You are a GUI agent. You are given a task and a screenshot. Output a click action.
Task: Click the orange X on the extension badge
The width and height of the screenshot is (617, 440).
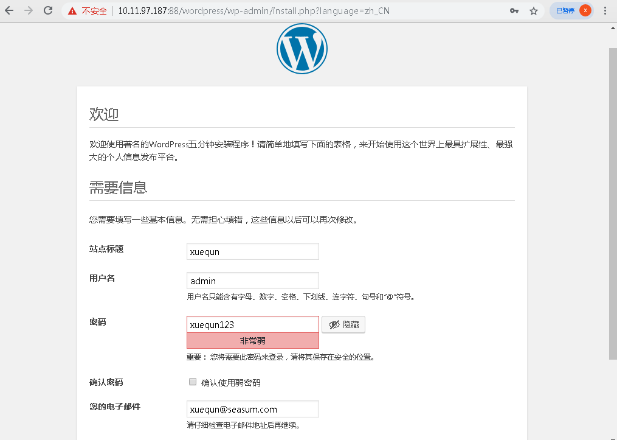(585, 10)
